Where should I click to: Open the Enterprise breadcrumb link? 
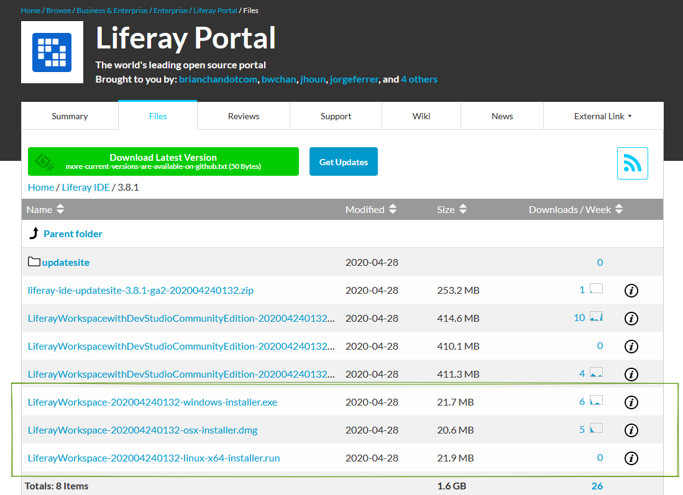pyautogui.click(x=170, y=11)
